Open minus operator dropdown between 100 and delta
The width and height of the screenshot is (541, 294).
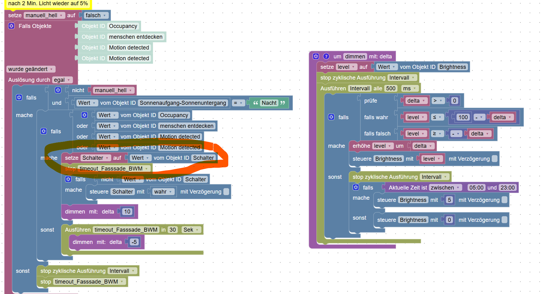tap(479, 117)
